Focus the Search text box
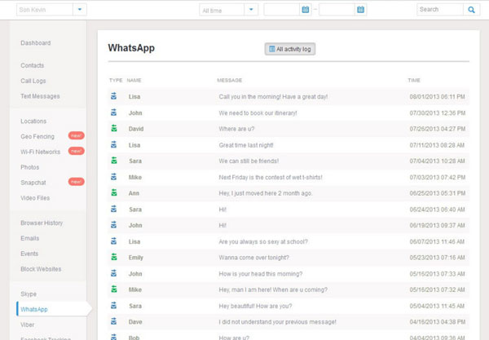Image resolution: width=489 pixels, height=340 pixels. 440,10
